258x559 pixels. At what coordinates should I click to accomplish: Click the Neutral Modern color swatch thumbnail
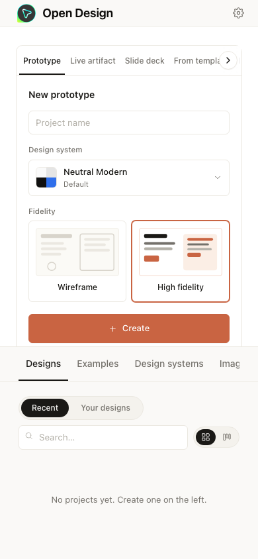[46, 178]
